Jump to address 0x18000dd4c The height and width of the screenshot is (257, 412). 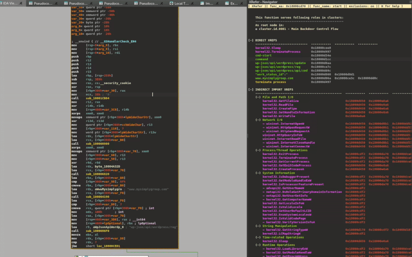point(321,71)
